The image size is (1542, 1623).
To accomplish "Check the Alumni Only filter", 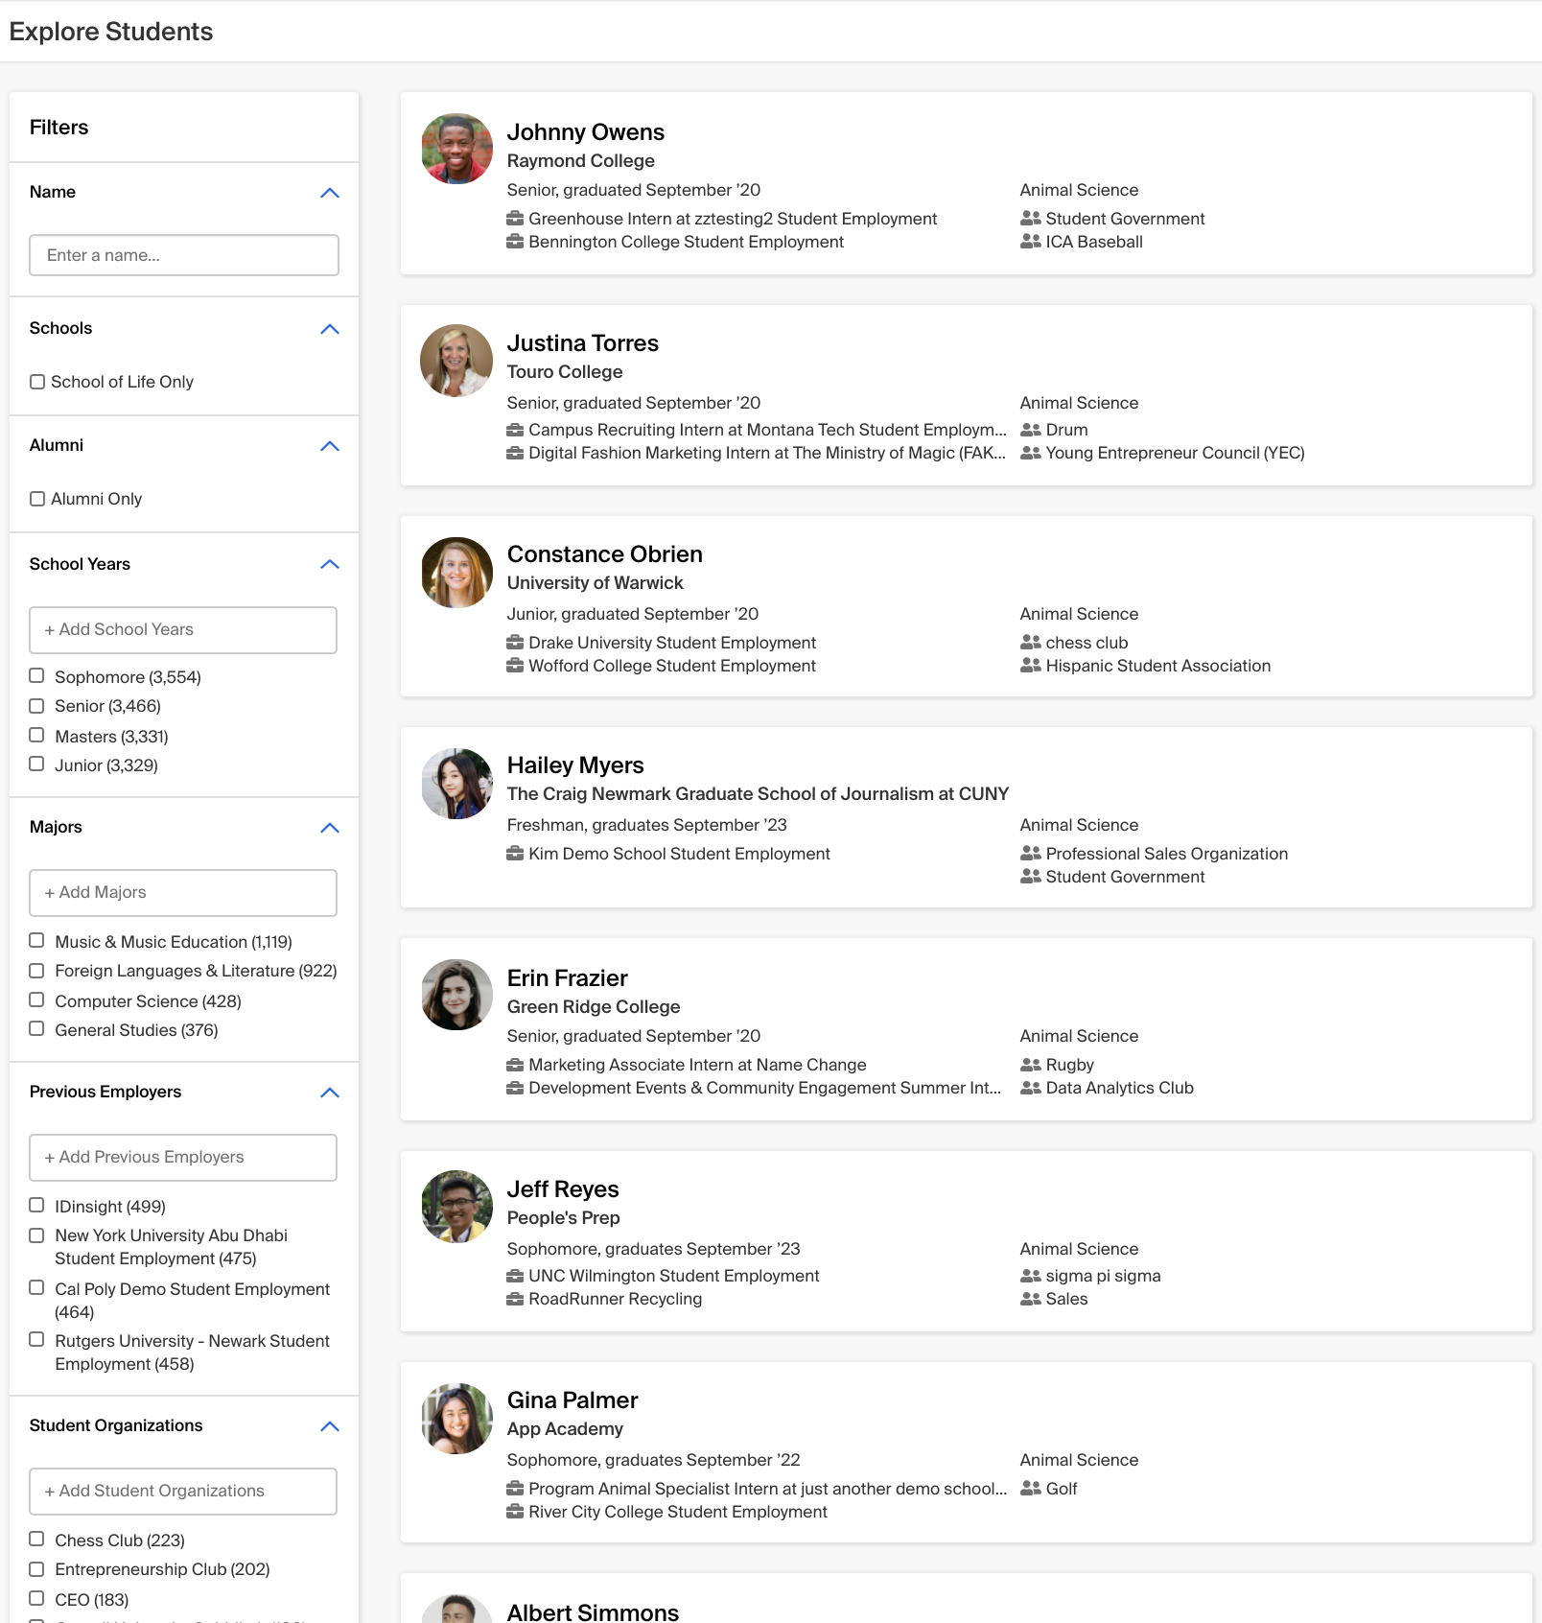I will [x=37, y=499].
